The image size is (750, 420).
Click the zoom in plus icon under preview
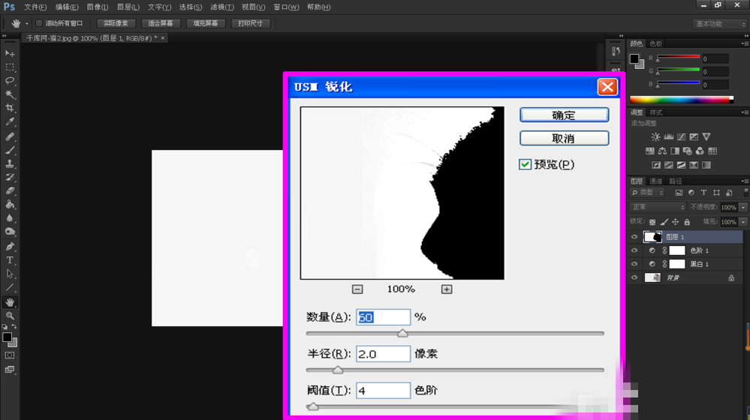point(447,289)
